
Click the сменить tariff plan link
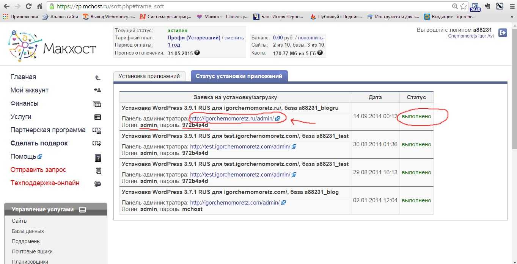click(x=234, y=38)
